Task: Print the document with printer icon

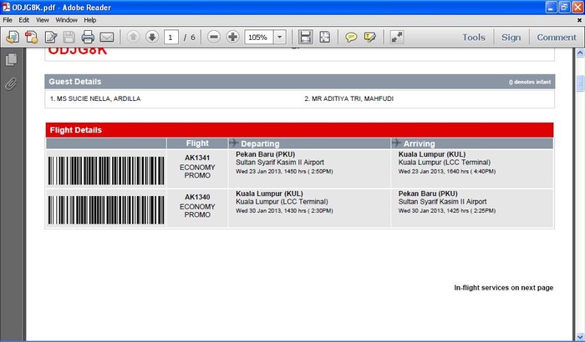Action: (88, 37)
